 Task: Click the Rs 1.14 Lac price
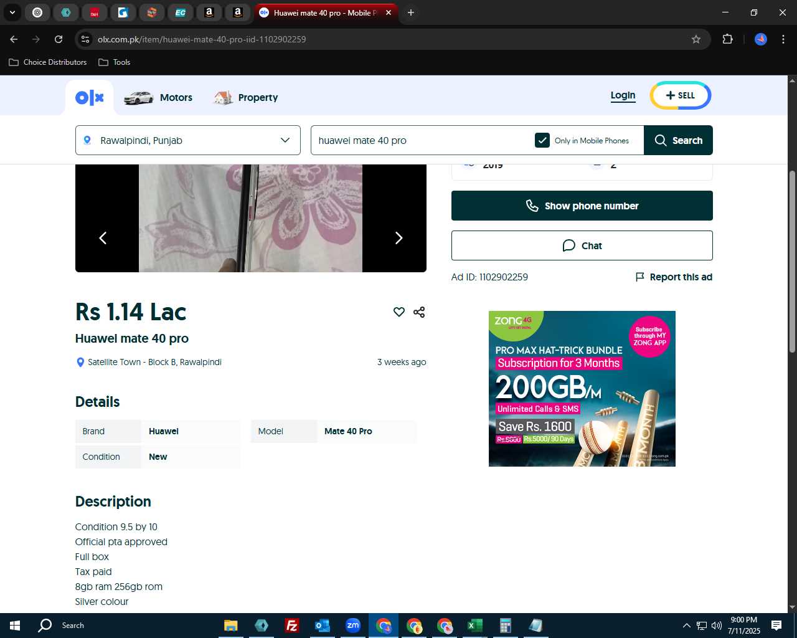tap(131, 312)
